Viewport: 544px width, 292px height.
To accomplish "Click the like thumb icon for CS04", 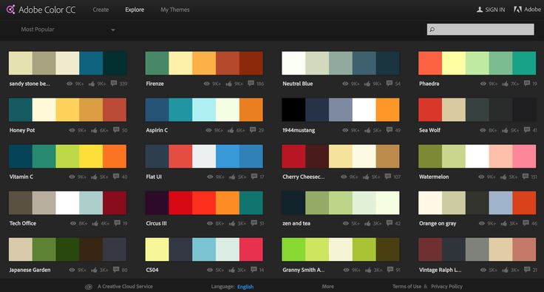I will coord(232,270).
